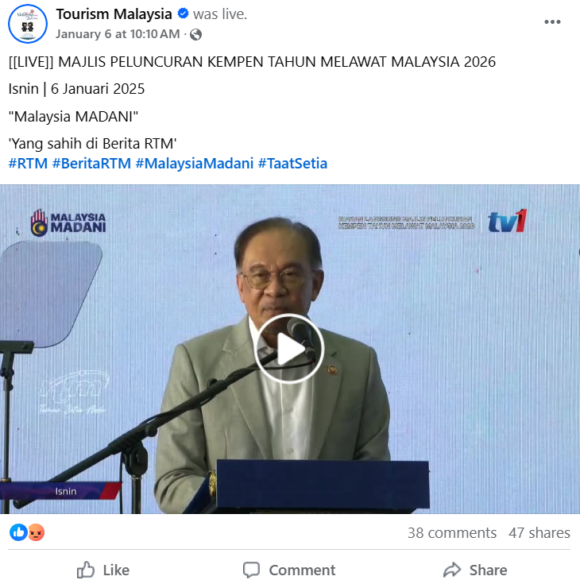Viewport: 580px width, 580px height.
Task: Click the angry reaction icon
Action: (36, 532)
